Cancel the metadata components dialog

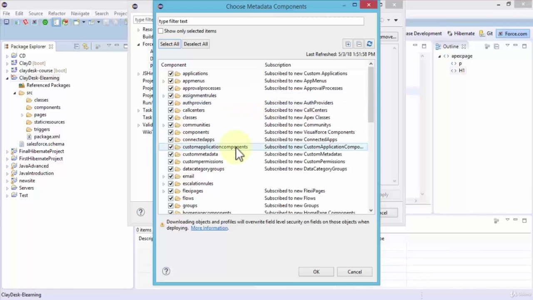coord(355,272)
